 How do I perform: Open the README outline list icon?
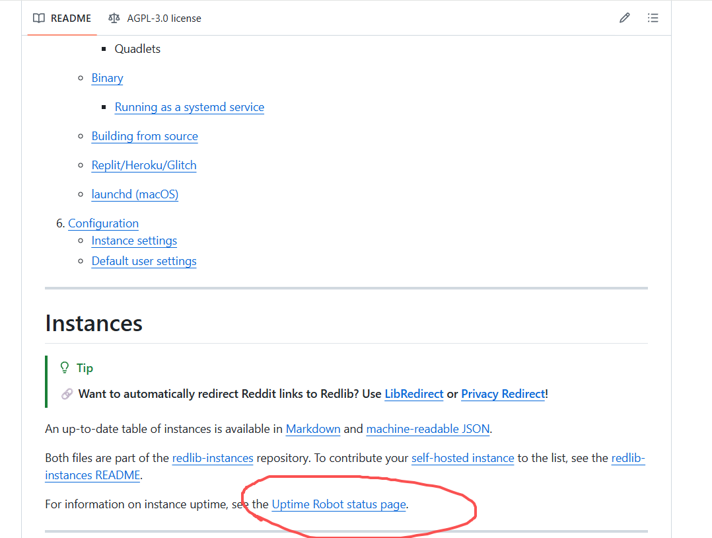(x=653, y=18)
